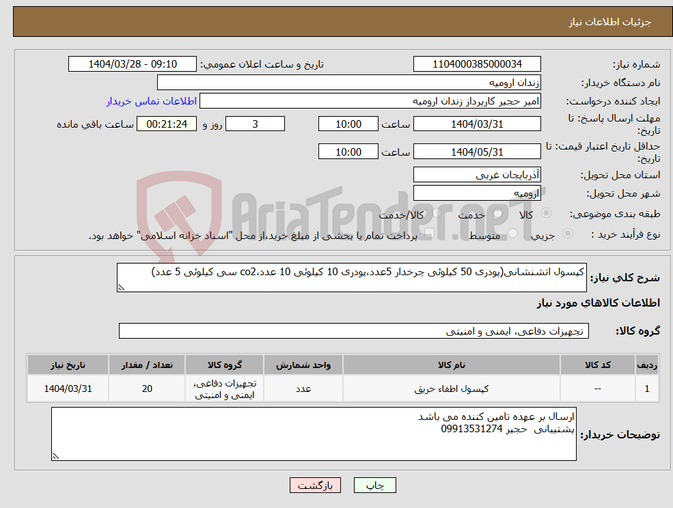Click the label شهر محل تحویل
This screenshot has width=673, height=508.
click(x=623, y=194)
